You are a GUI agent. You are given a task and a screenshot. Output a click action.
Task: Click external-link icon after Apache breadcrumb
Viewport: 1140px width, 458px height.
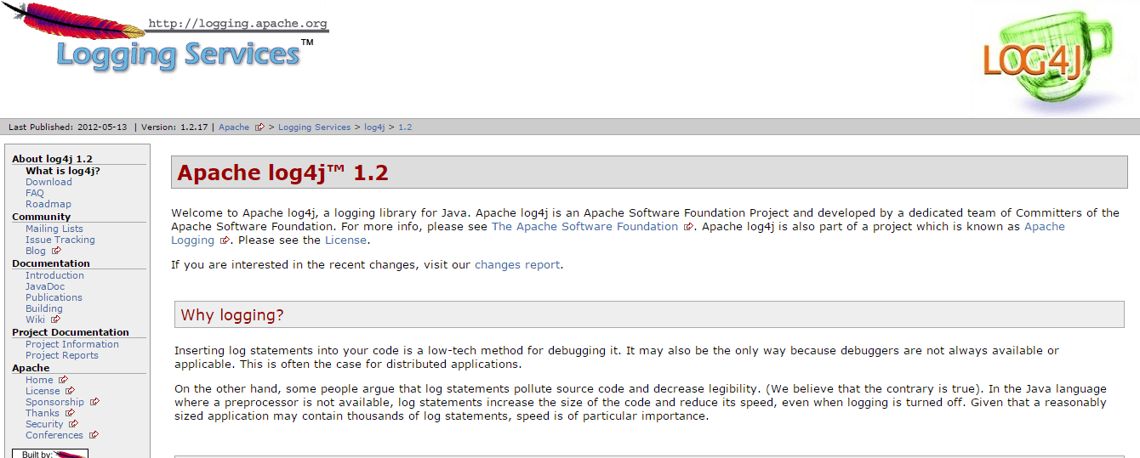click(x=259, y=127)
